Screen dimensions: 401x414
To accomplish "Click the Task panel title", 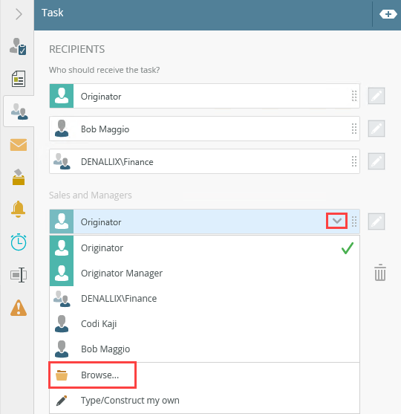I will click(53, 13).
